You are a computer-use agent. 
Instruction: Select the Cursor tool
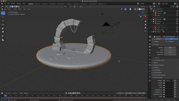[3, 17]
